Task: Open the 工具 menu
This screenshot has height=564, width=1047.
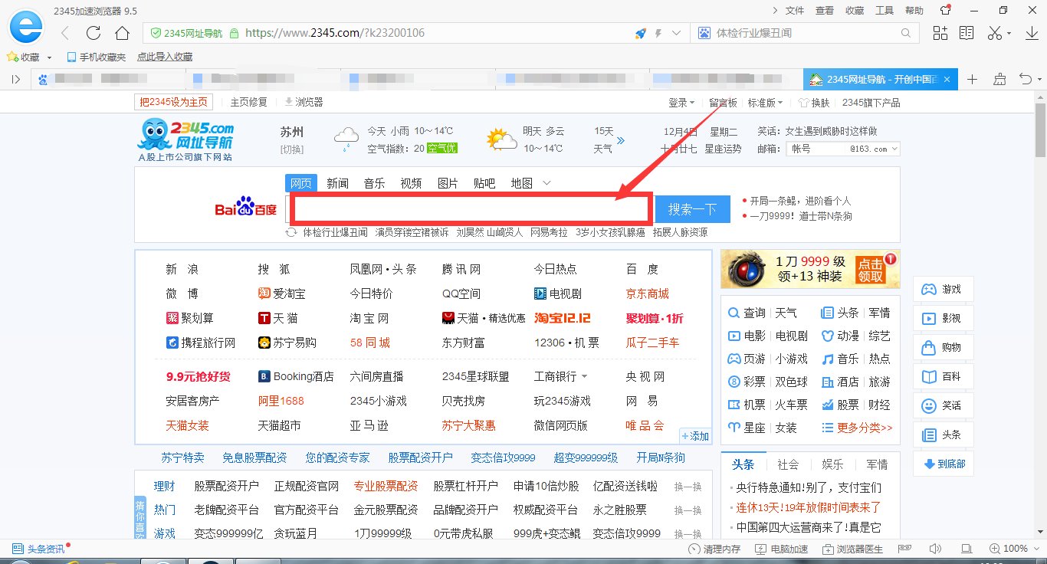Action: coord(883,10)
